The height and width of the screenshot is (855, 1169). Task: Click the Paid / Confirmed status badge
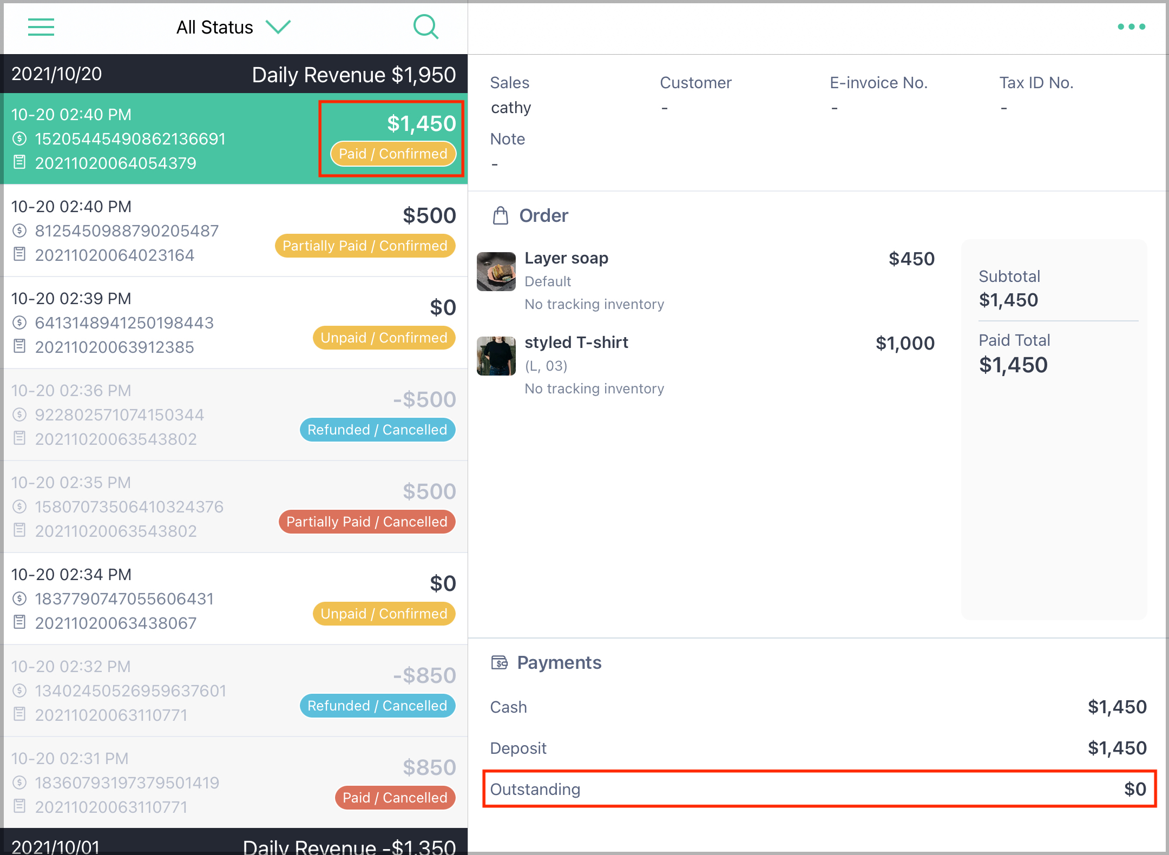click(393, 154)
